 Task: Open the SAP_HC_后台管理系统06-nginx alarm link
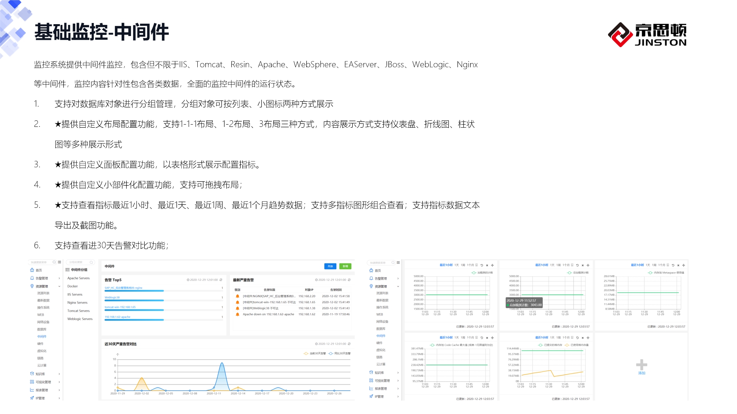point(124,288)
